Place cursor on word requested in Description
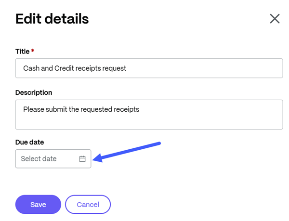Image resolution: width=289 pixels, height=221 pixels. 96,110
